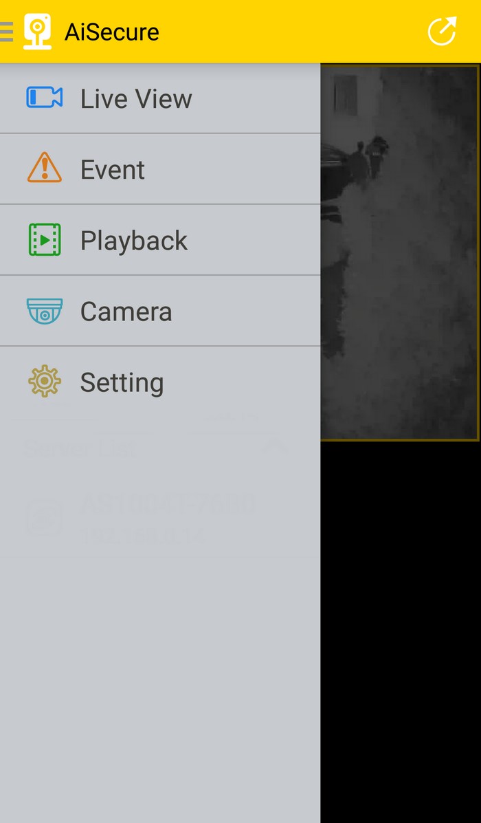Viewport: 481px width, 823px height.
Task: Select the grayscale camera feed preview
Action: click(400, 252)
